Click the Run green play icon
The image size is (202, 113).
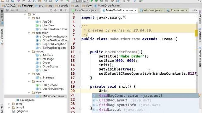tap(92, 1)
